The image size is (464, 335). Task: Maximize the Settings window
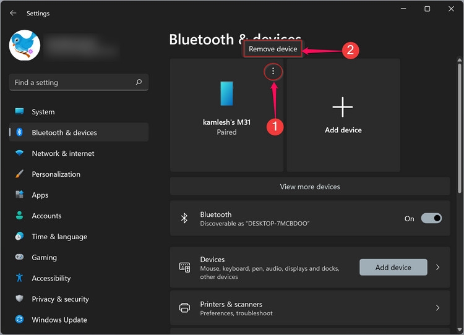pyautogui.click(x=427, y=9)
